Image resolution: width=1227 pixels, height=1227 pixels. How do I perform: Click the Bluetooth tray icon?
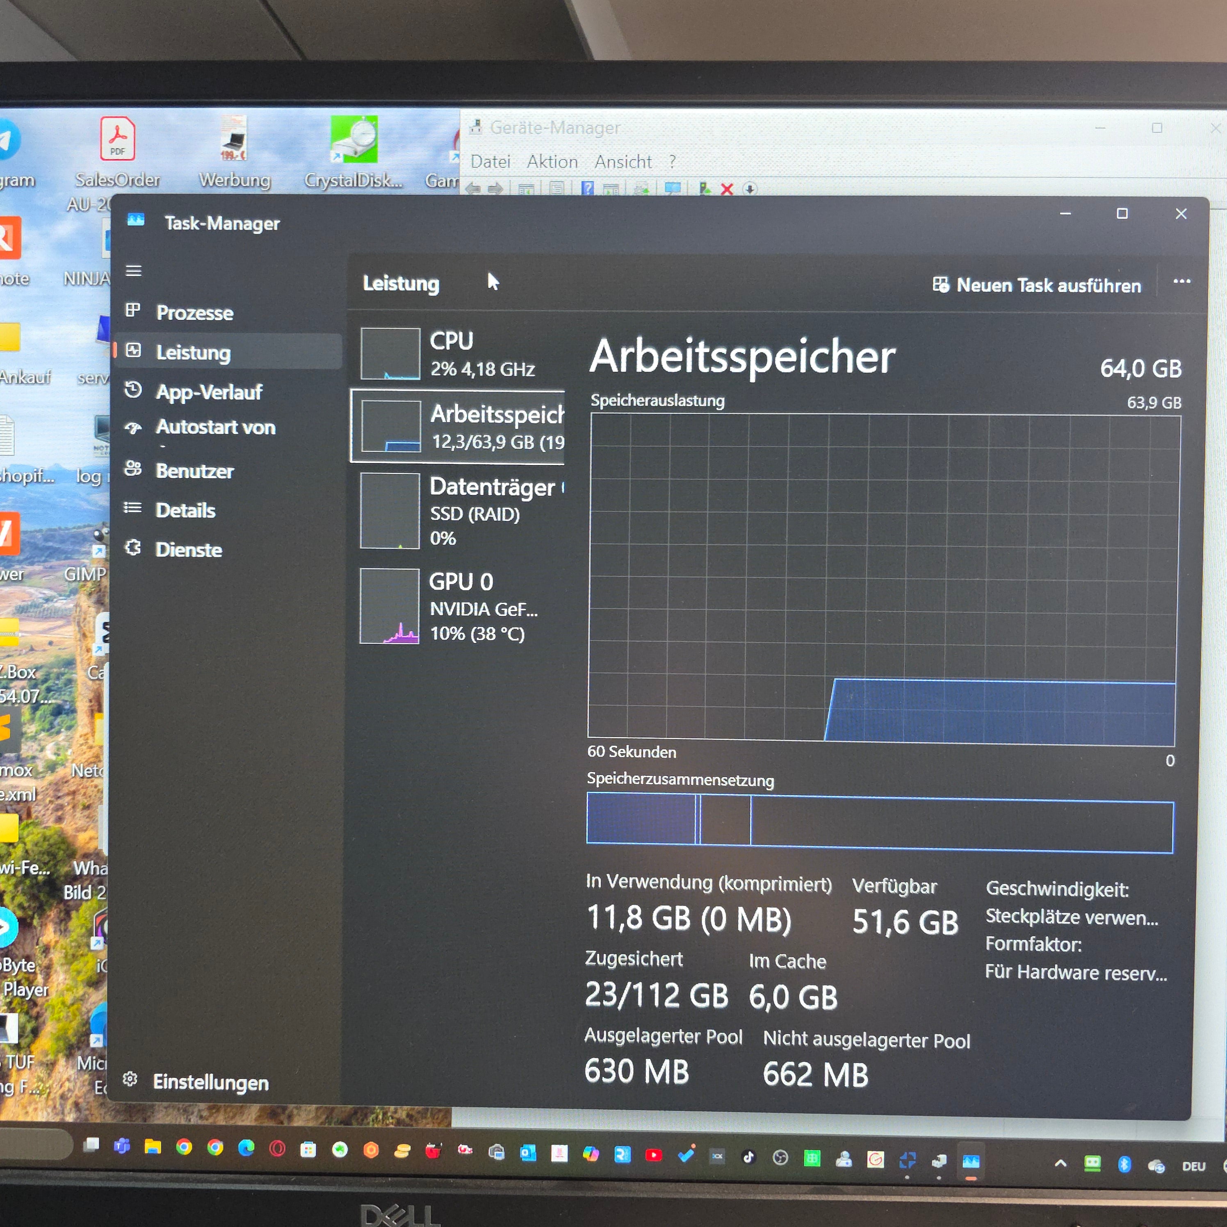1124,1163
